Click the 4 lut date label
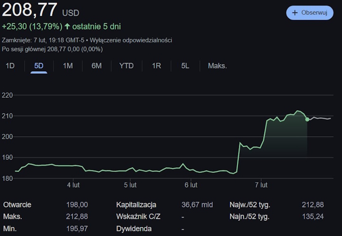The width and height of the screenshot is (342, 236). (x=73, y=185)
